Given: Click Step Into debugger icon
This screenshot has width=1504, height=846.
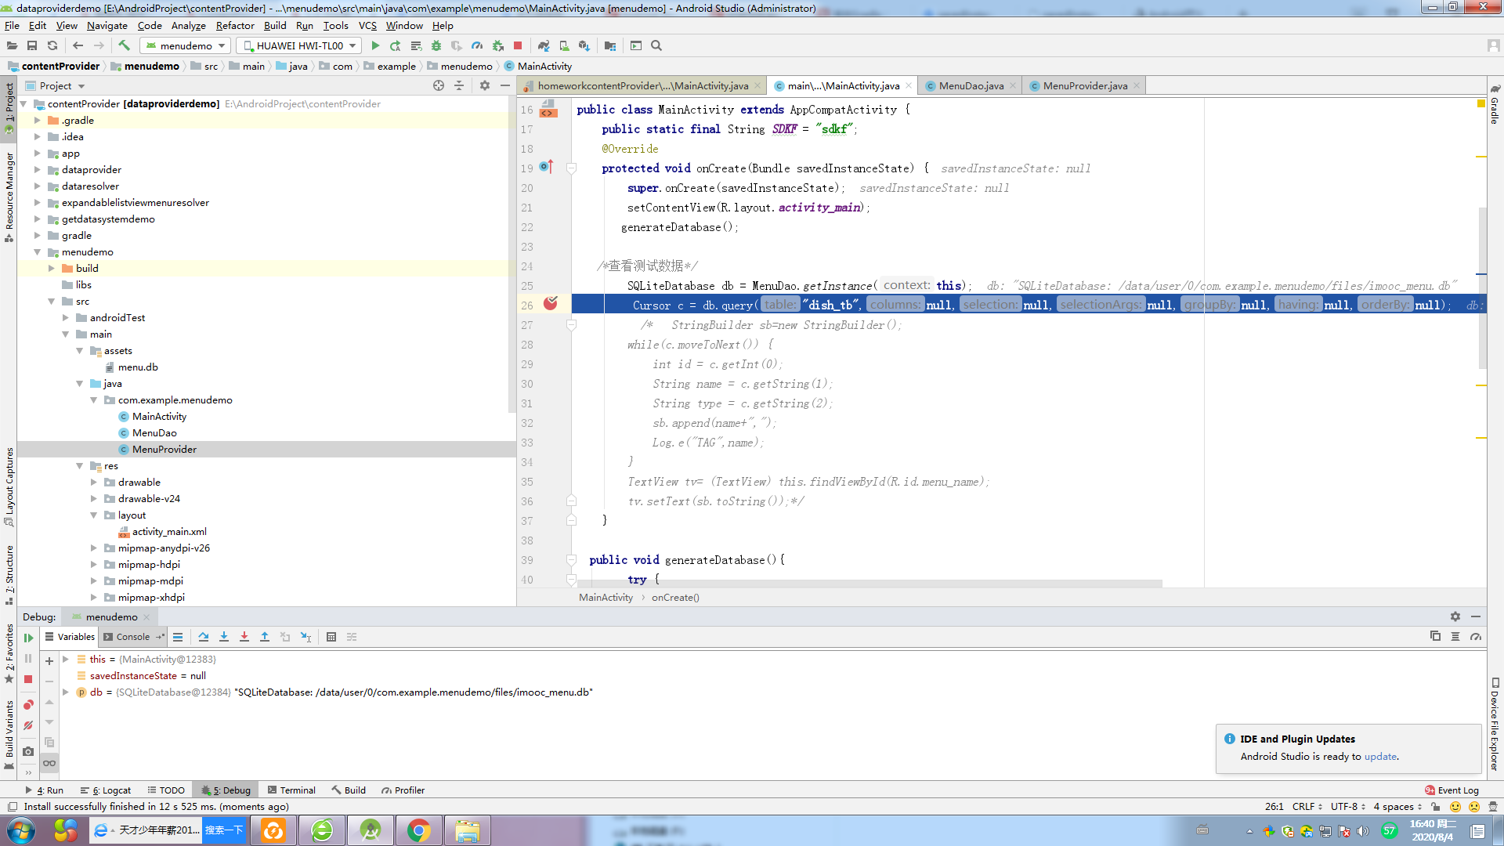Looking at the screenshot, I should coord(224,637).
